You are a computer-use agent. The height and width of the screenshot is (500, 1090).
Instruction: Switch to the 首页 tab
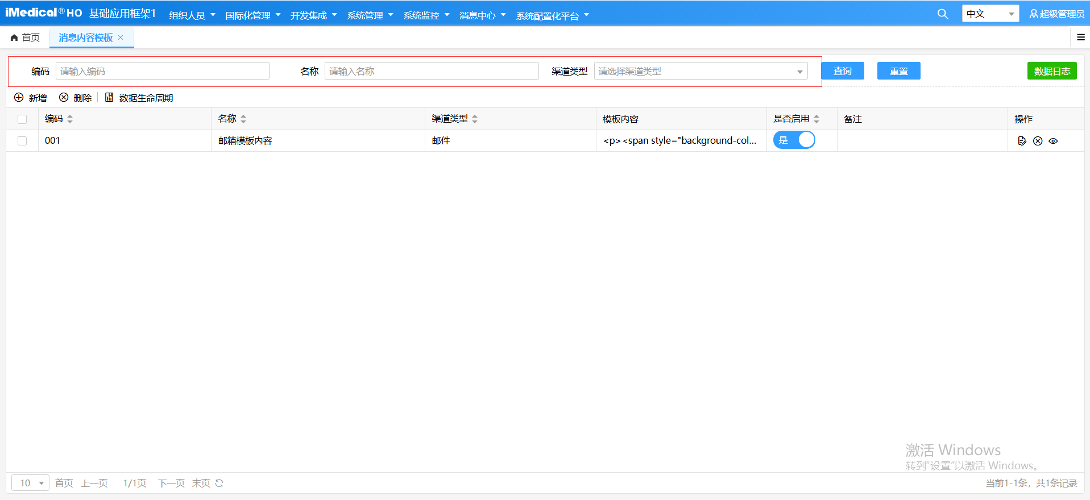point(26,37)
